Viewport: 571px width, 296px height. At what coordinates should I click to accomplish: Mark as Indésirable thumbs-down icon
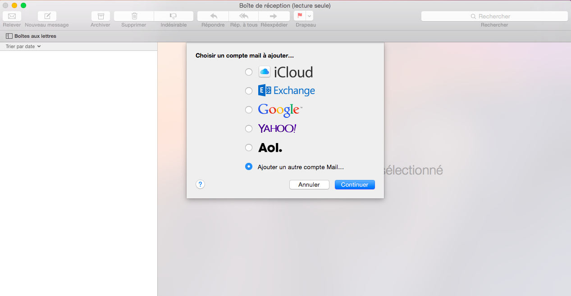tap(174, 16)
